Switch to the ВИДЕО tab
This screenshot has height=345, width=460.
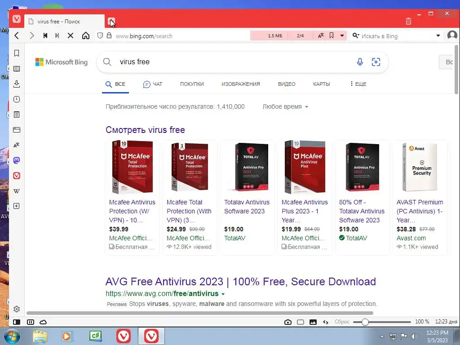[287, 84]
